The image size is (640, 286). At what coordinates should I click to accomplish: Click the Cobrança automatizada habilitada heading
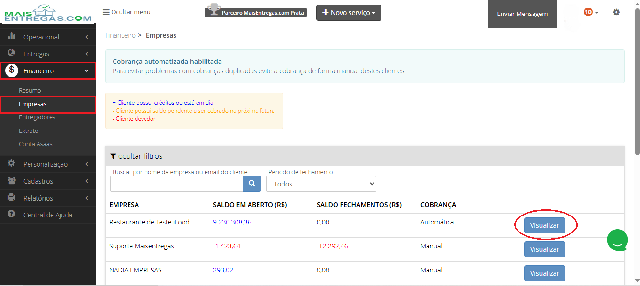[x=167, y=62]
